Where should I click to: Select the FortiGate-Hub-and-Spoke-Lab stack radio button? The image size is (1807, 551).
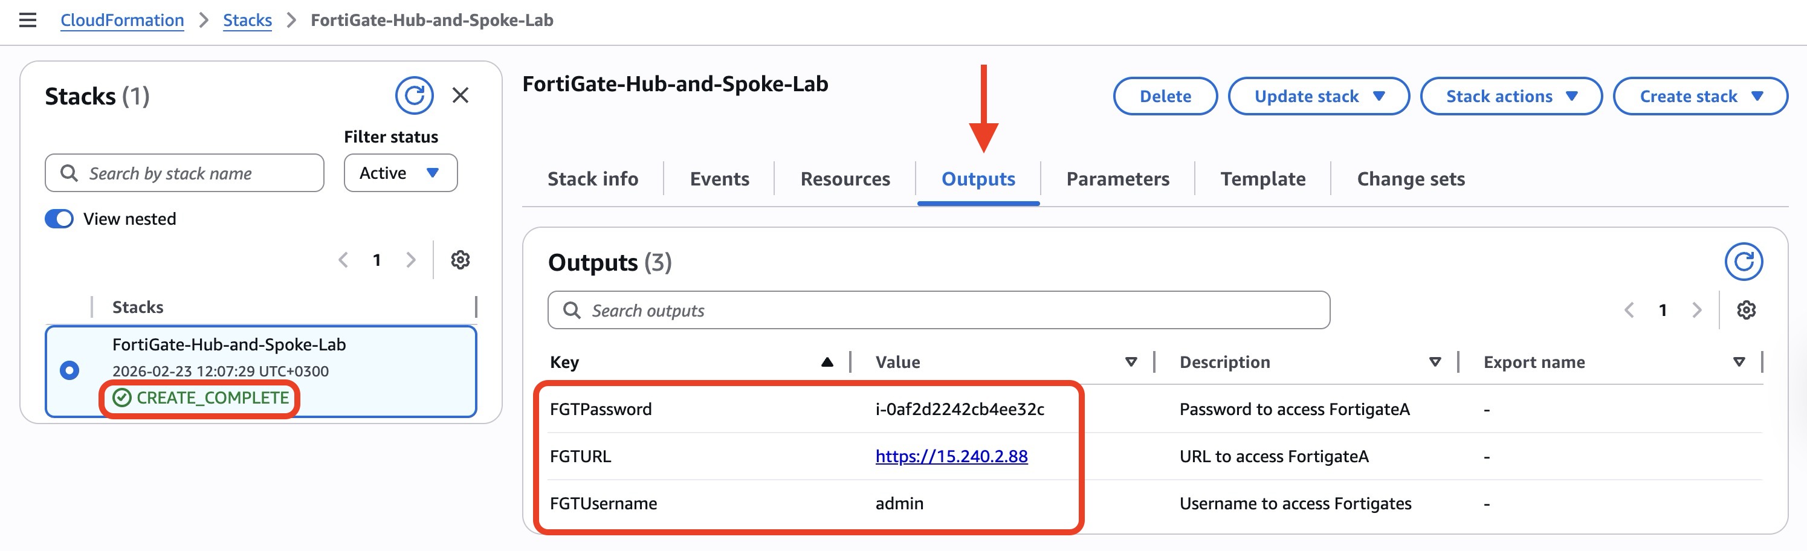tap(69, 370)
